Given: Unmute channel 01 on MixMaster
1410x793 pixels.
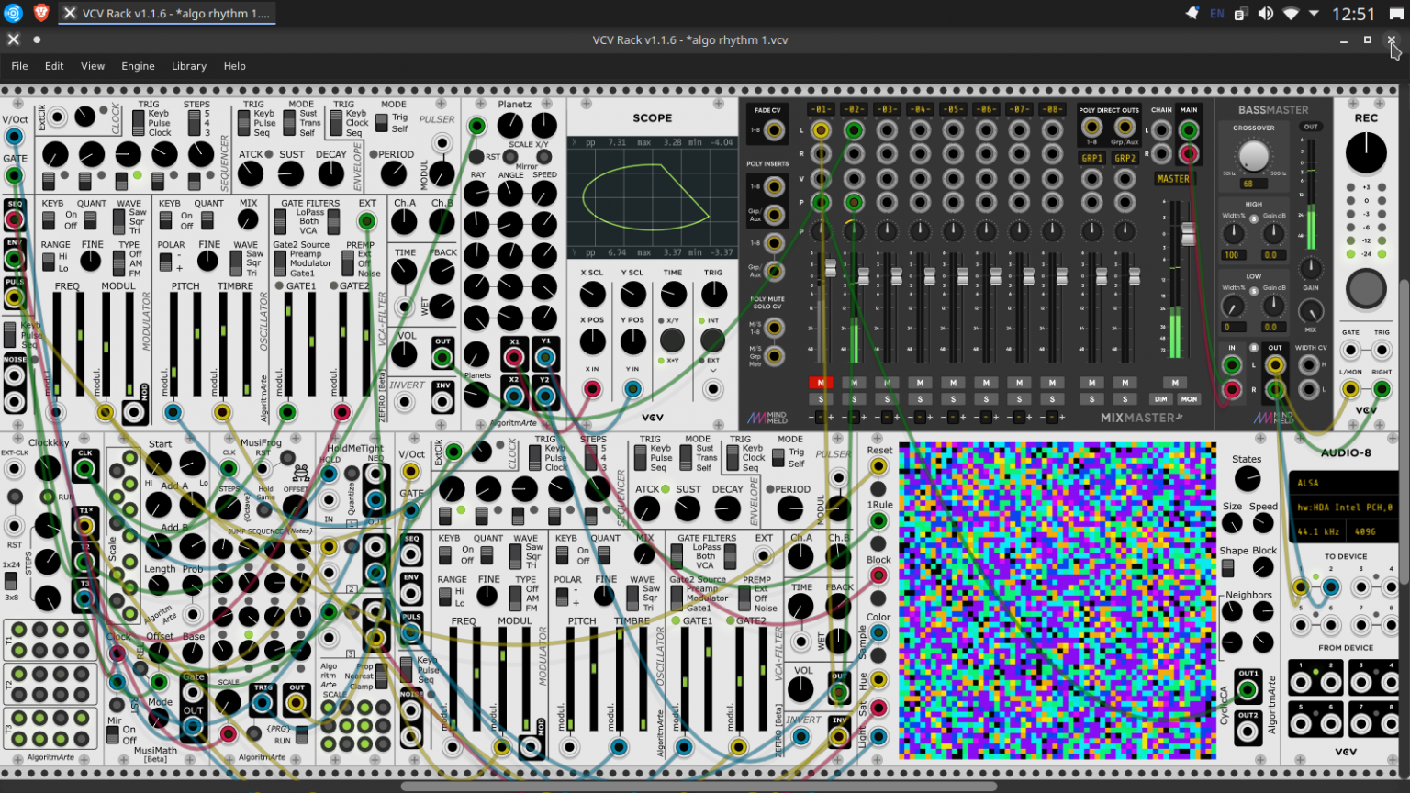Looking at the screenshot, I should (821, 383).
